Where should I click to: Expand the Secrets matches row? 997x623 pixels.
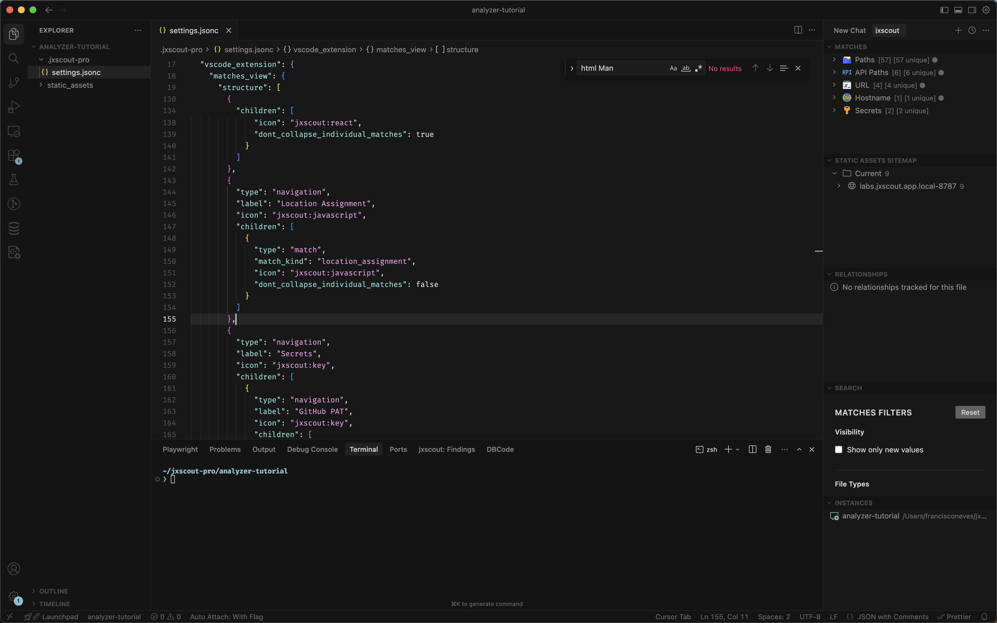(834, 111)
